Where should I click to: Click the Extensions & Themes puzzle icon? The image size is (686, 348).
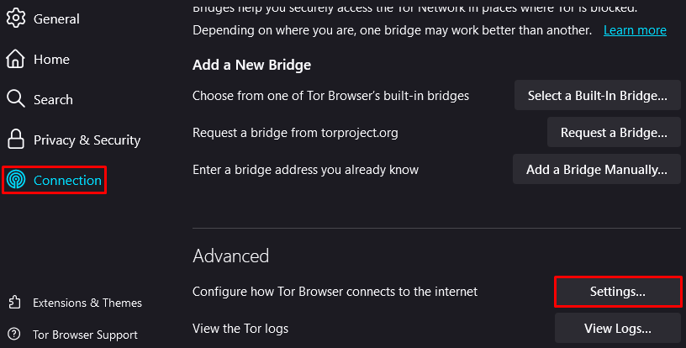(14, 302)
